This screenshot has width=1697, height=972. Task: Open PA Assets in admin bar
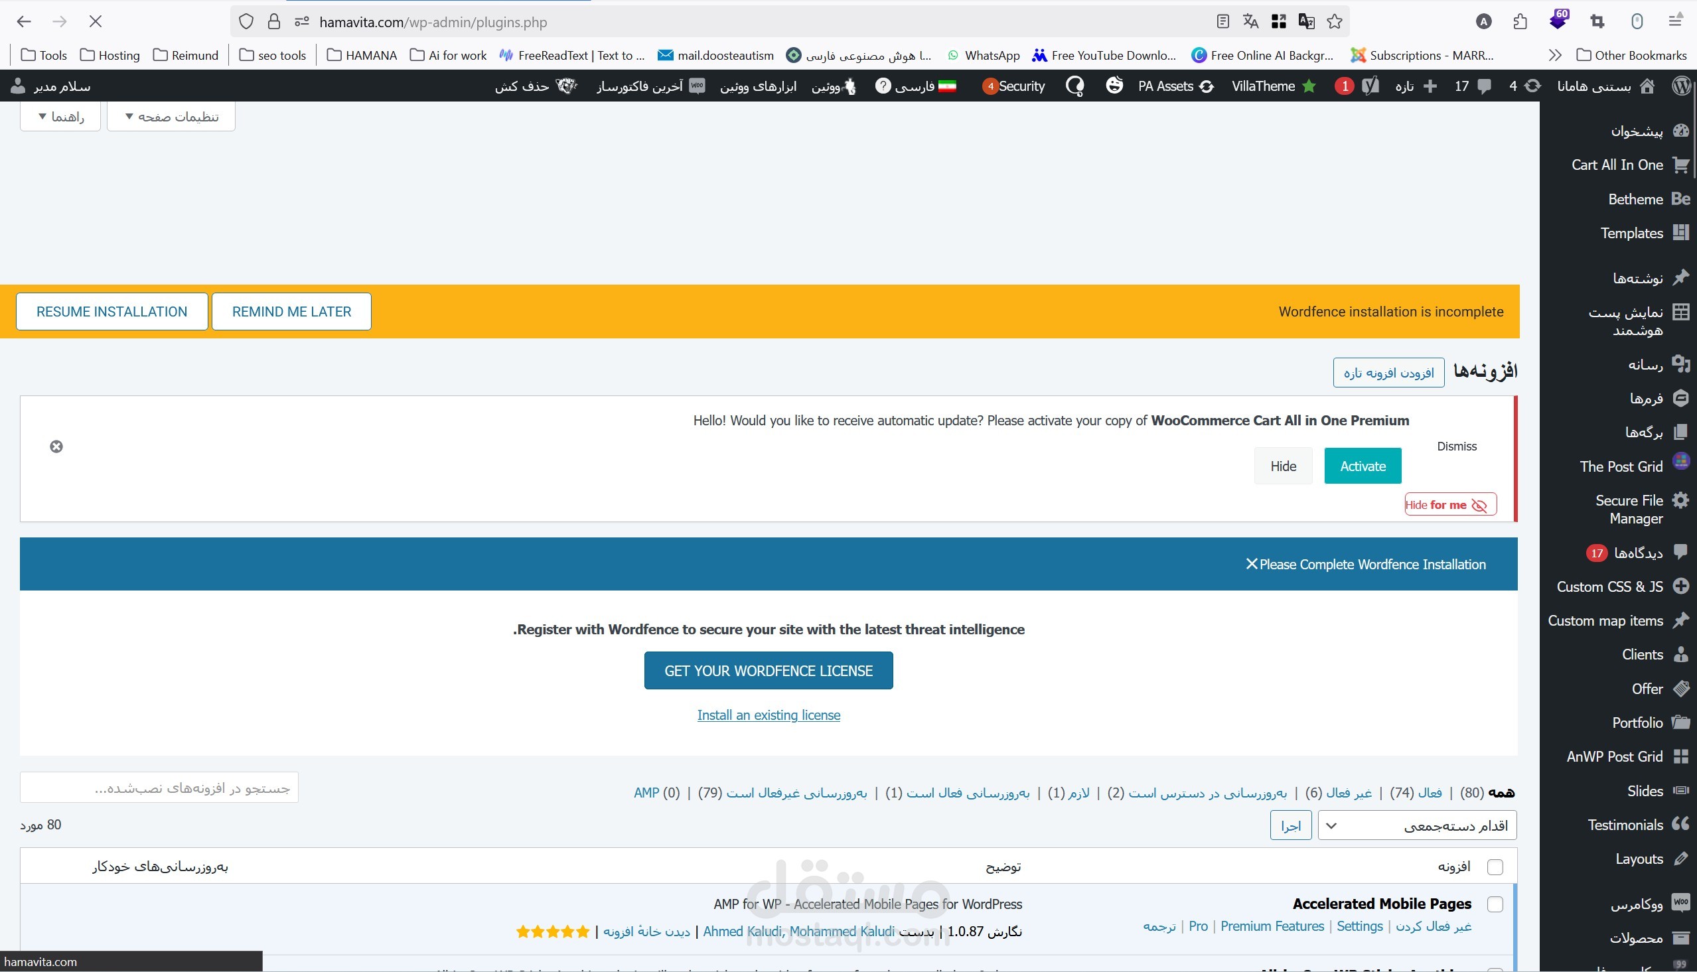pyautogui.click(x=1175, y=86)
